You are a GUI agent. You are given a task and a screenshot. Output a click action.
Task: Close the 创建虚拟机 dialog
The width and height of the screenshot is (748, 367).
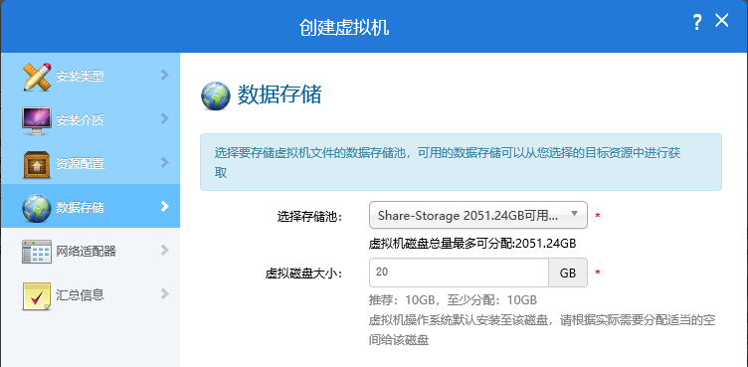(x=722, y=21)
